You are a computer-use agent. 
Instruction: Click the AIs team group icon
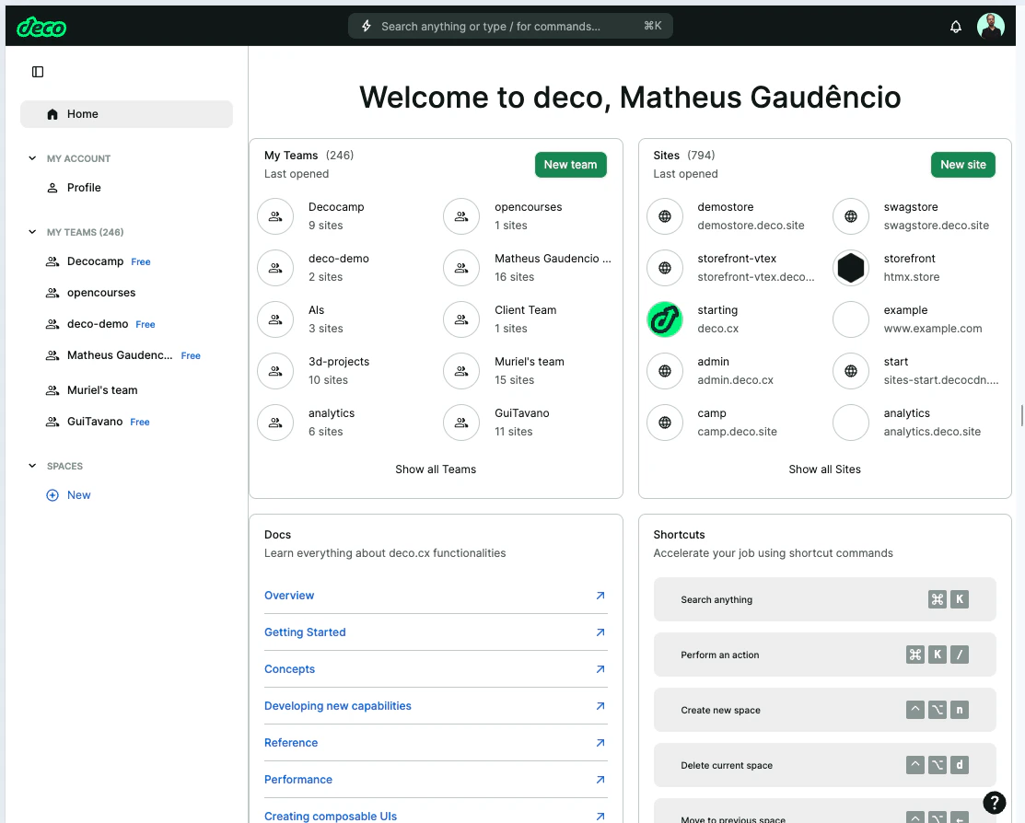click(275, 319)
